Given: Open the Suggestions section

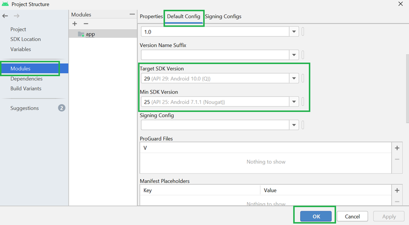Looking at the screenshot, I should coord(24,108).
